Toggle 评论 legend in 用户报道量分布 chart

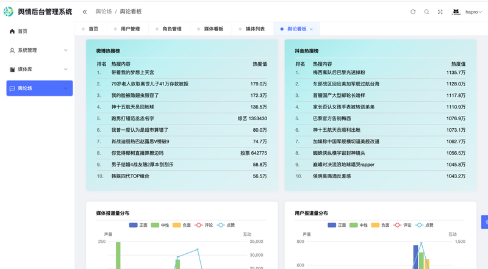click(x=403, y=225)
